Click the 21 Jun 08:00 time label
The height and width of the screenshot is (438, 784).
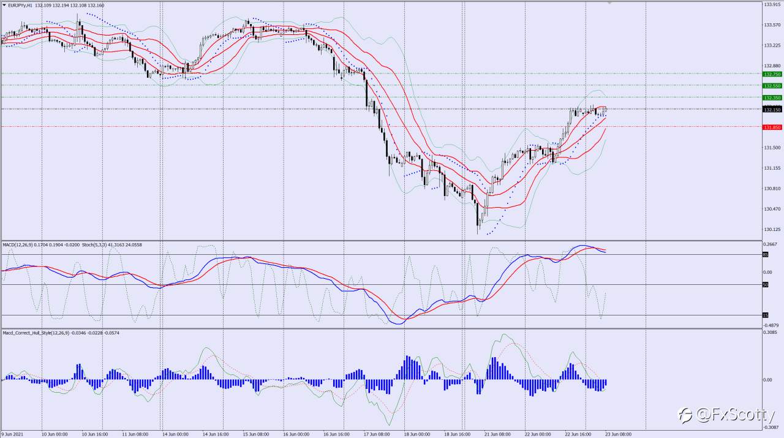tap(497, 434)
